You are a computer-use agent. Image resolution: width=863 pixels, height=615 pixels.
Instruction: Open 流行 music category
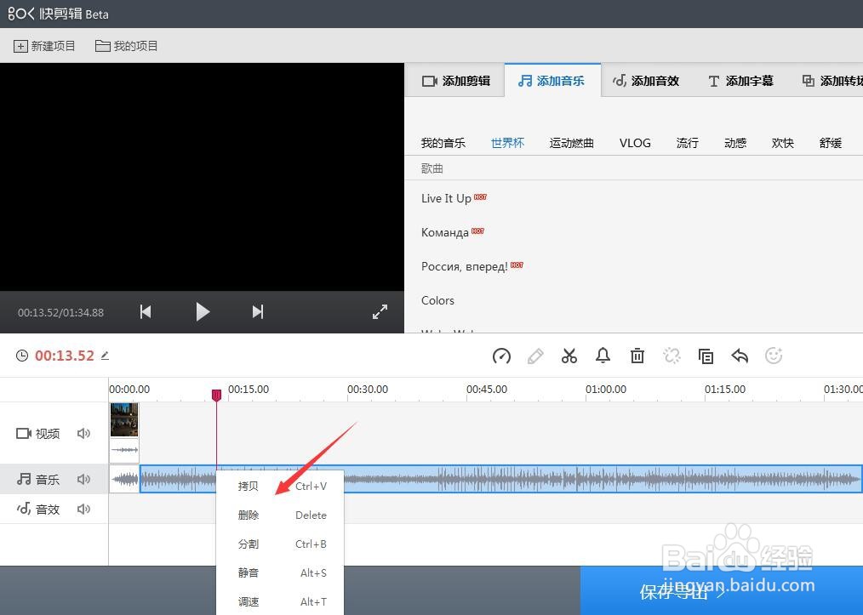point(688,143)
